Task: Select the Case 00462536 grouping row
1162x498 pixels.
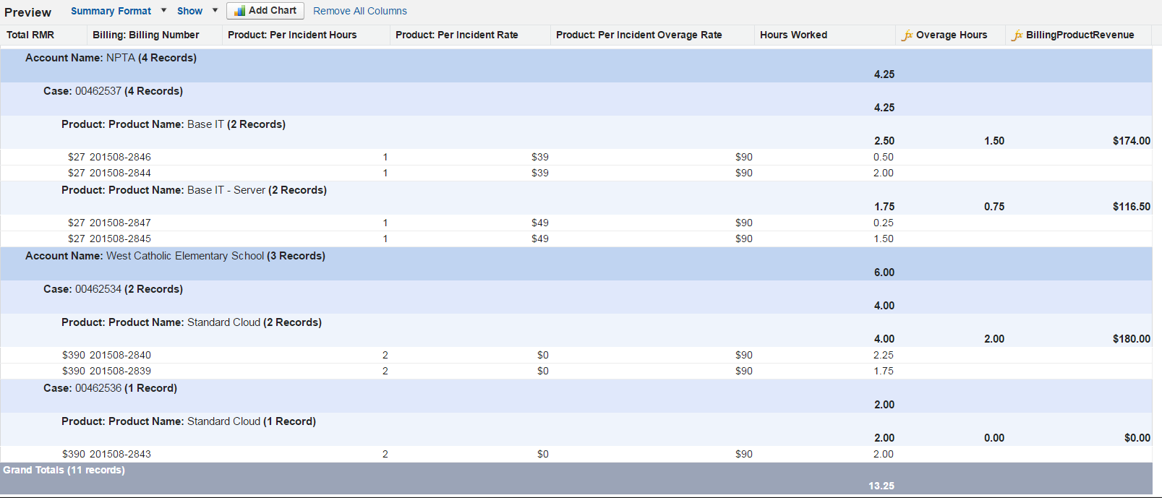Action: (110, 388)
